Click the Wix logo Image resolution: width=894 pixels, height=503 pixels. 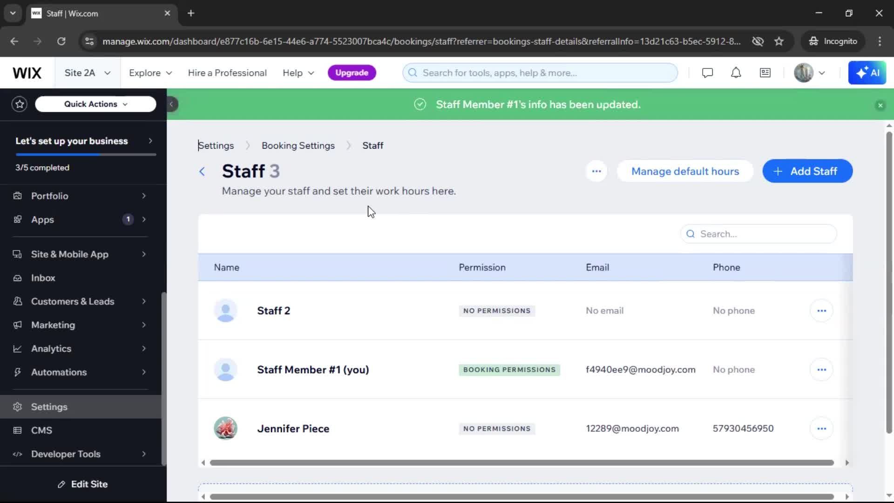tap(27, 73)
